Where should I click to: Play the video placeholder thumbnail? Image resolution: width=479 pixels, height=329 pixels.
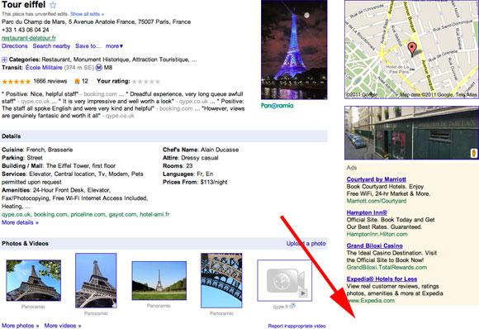pos(285,281)
